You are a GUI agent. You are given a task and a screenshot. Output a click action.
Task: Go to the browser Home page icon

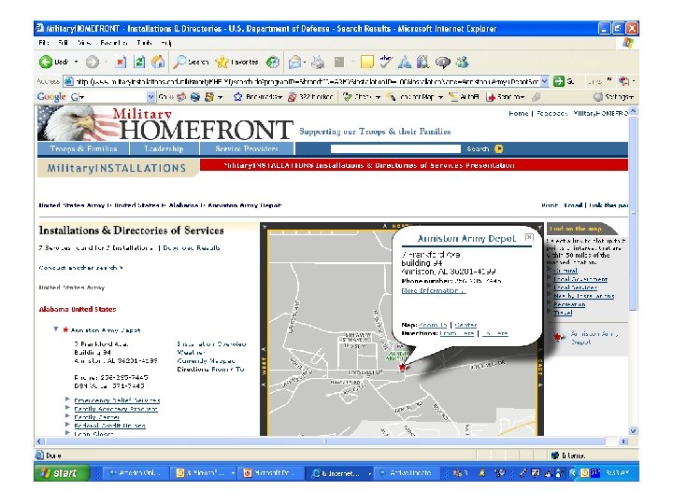coord(158,63)
